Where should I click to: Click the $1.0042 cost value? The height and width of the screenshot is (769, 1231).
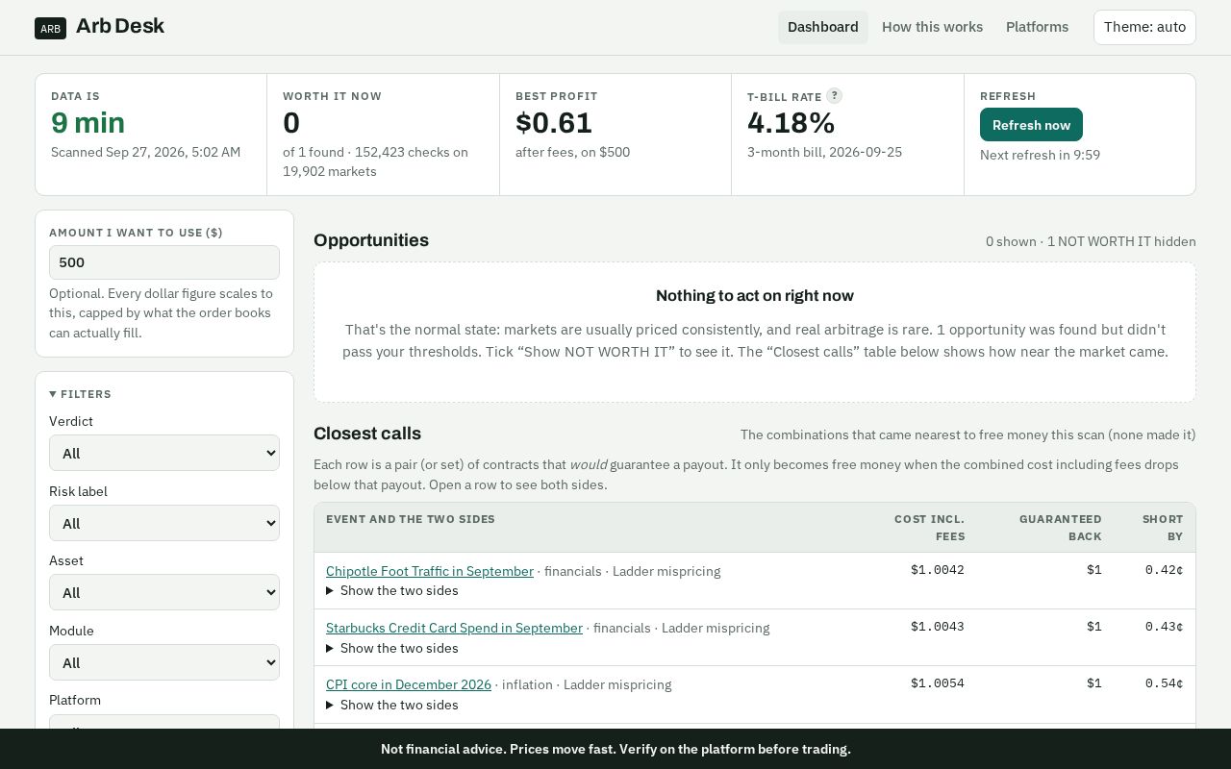938,570
